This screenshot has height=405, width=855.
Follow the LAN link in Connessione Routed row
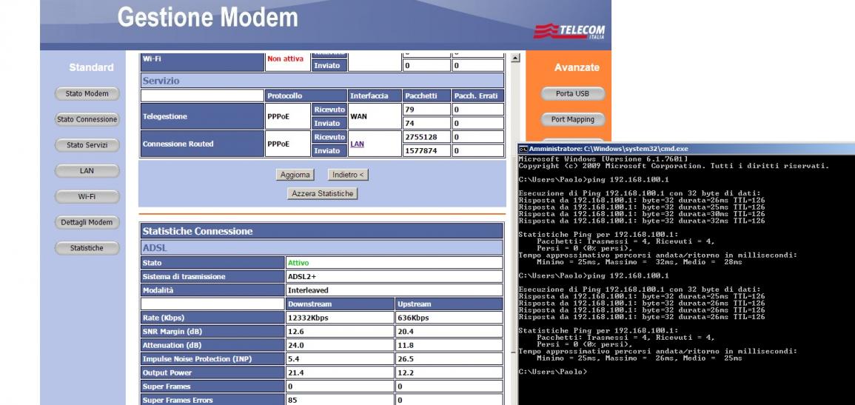pos(357,144)
